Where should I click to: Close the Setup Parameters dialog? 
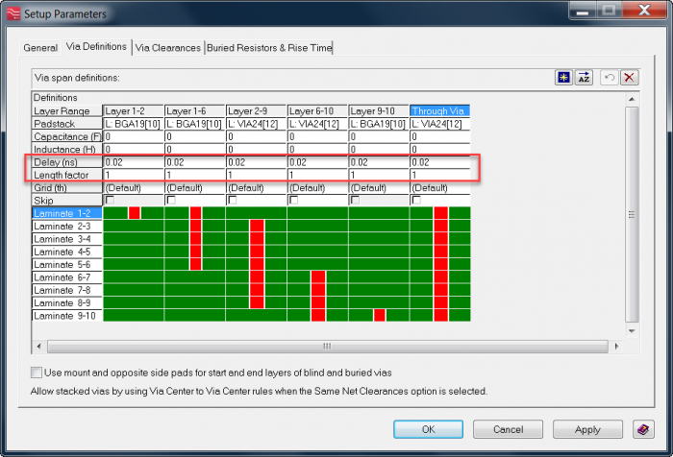click(644, 10)
